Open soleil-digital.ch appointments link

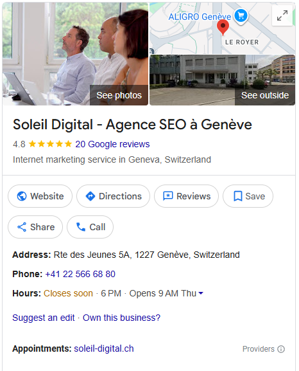click(104, 348)
